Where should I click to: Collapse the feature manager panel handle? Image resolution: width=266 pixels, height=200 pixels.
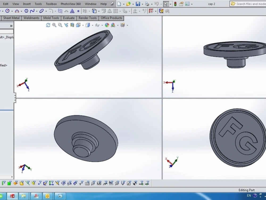point(15,98)
